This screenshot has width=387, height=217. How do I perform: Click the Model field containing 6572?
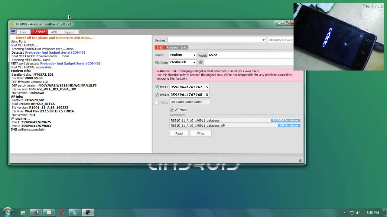251,55
